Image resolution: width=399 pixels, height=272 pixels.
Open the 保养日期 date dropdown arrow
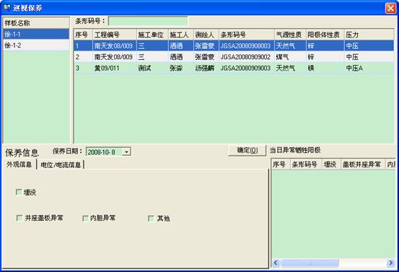[126, 152]
